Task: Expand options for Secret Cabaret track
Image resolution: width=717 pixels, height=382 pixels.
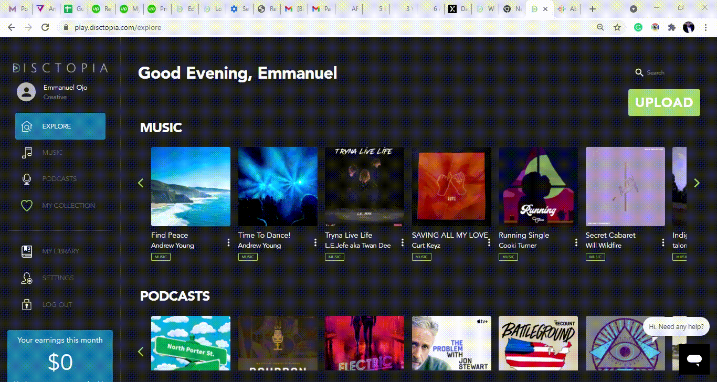Action: click(663, 242)
